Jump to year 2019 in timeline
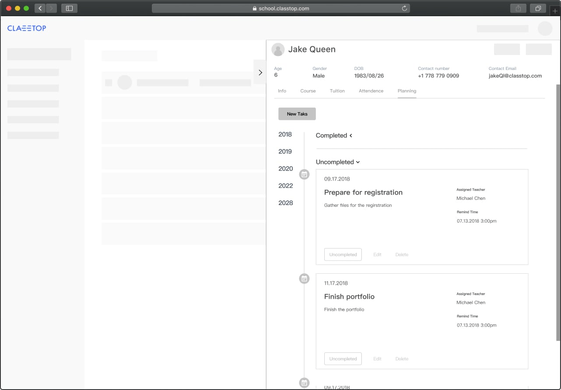The width and height of the screenshot is (561, 390). click(x=285, y=152)
